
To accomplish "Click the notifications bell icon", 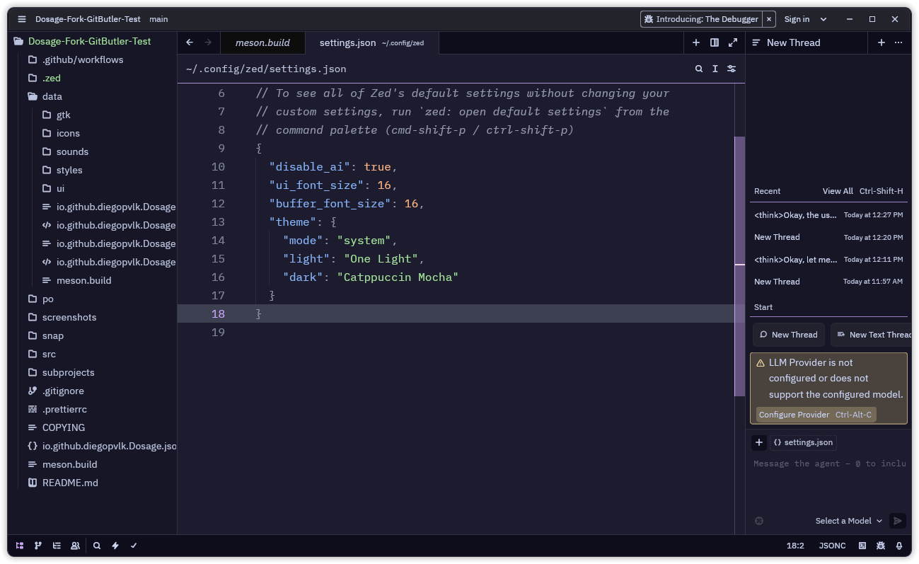I will [x=899, y=546].
